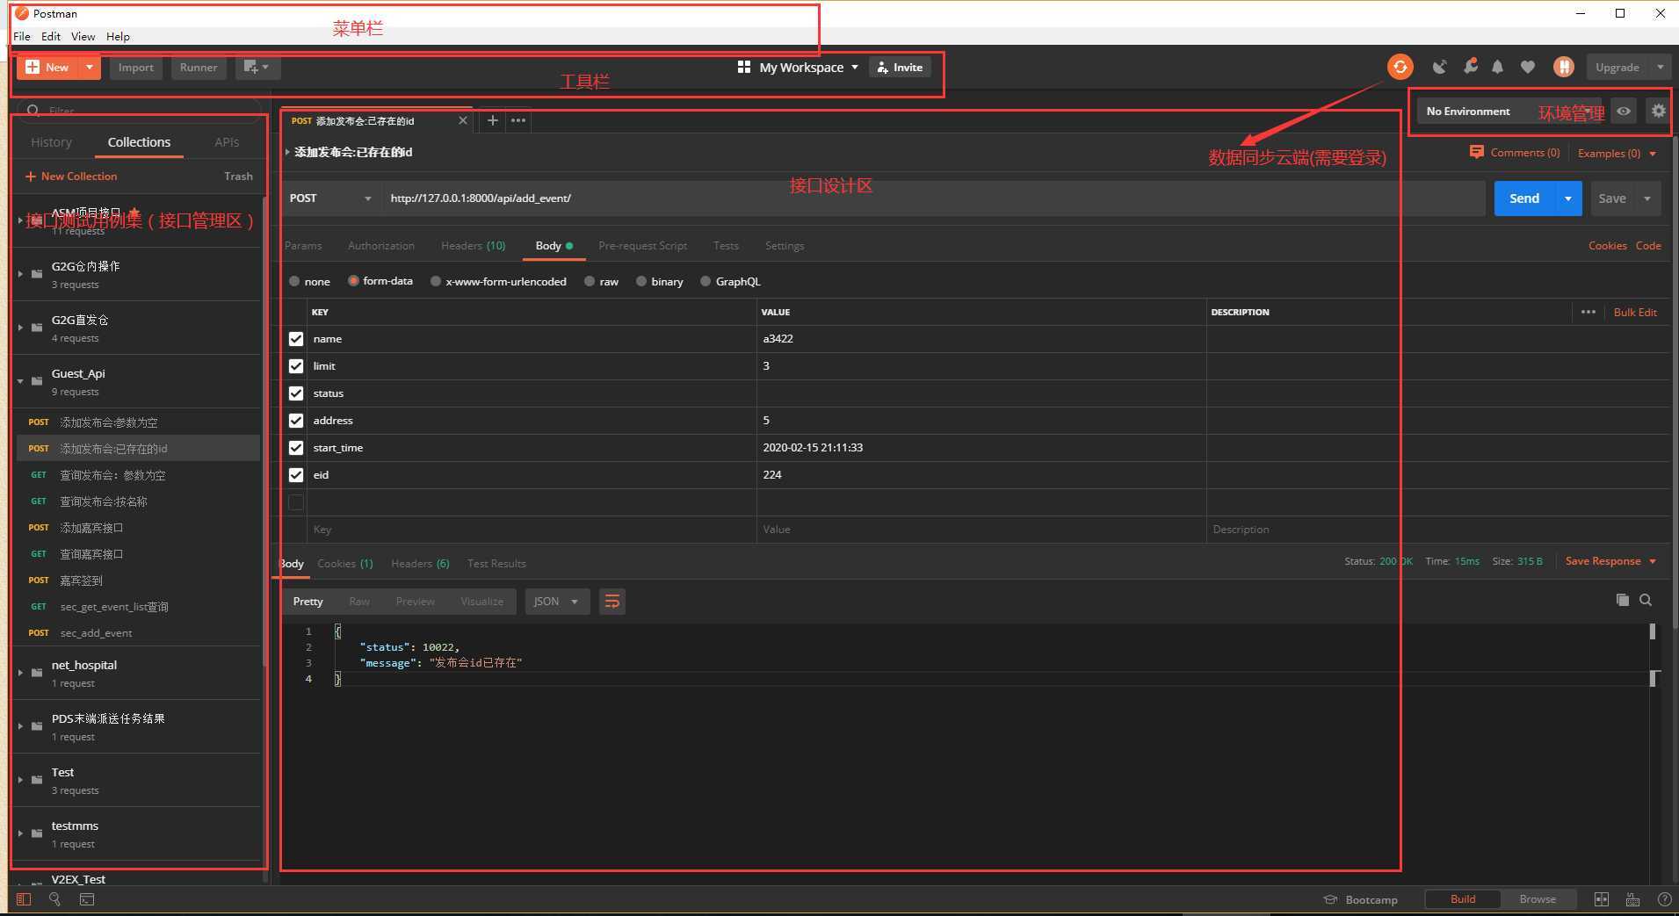The image size is (1679, 916).
Task: Toggle sidebar icon in status bar
Action: coord(24,899)
